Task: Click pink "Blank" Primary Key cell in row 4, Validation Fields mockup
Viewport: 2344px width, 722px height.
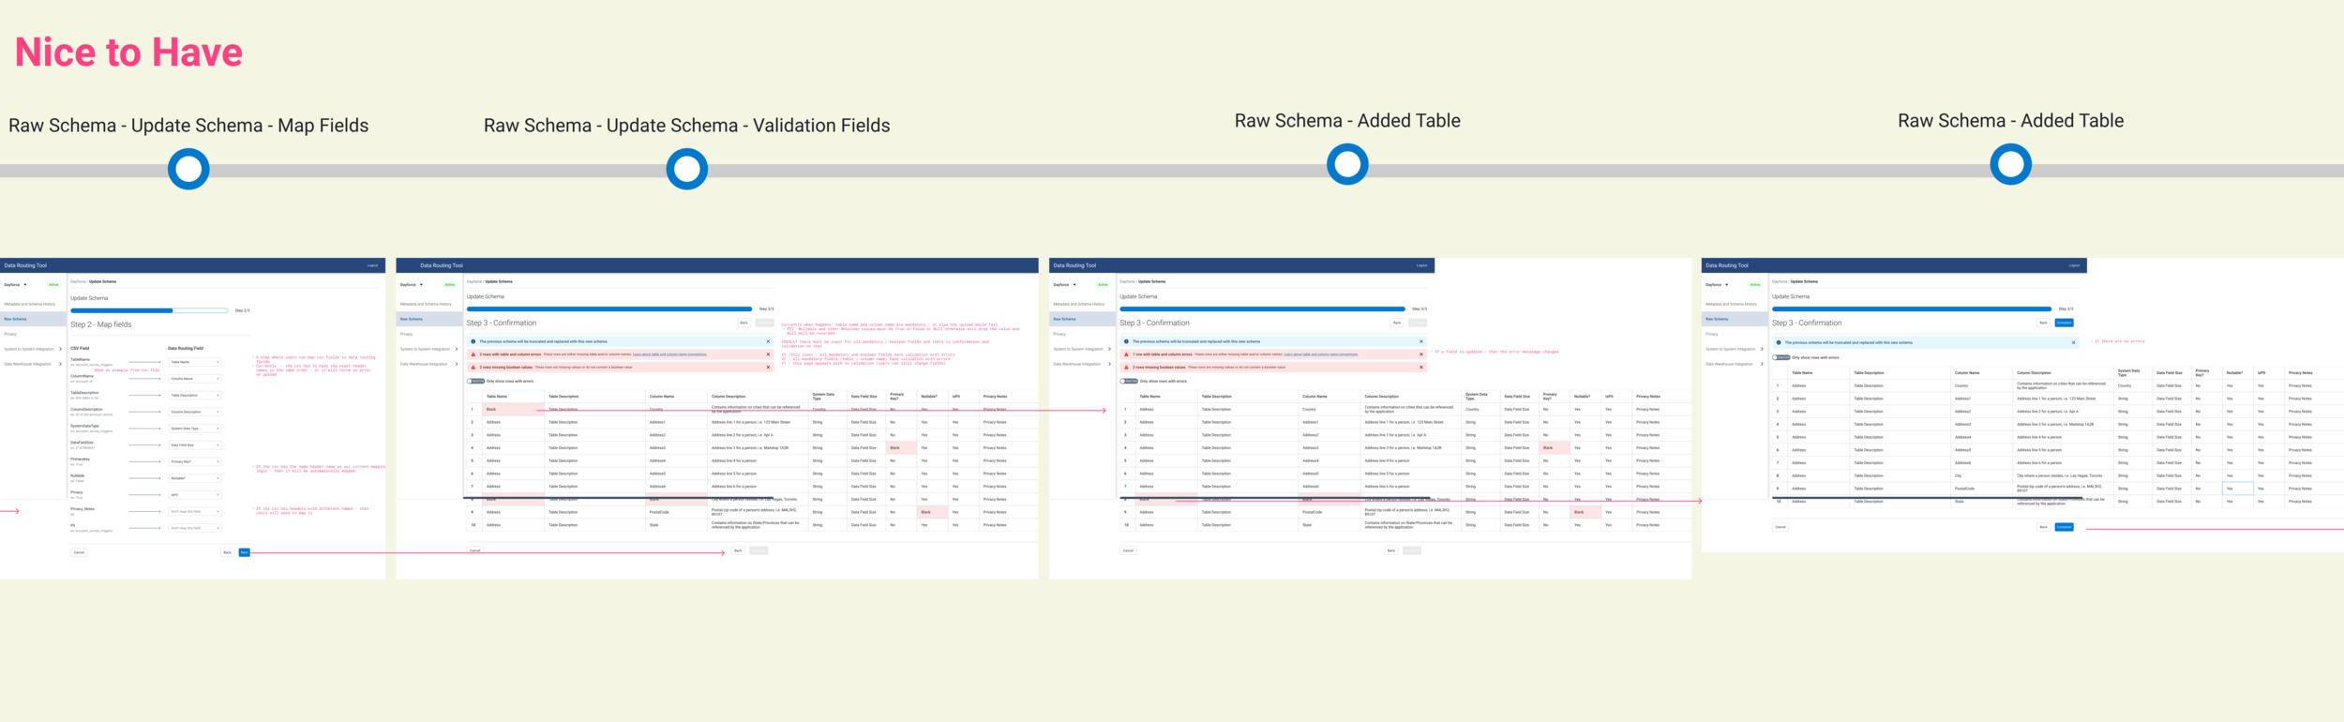Action: [x=901, y=448]
